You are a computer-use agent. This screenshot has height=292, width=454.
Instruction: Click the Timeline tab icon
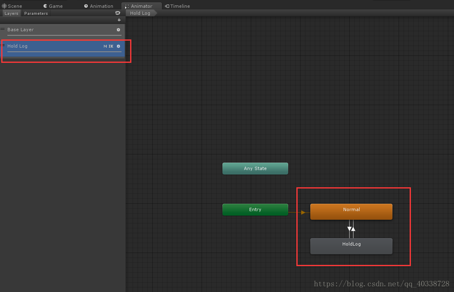[x=167, y=6]
